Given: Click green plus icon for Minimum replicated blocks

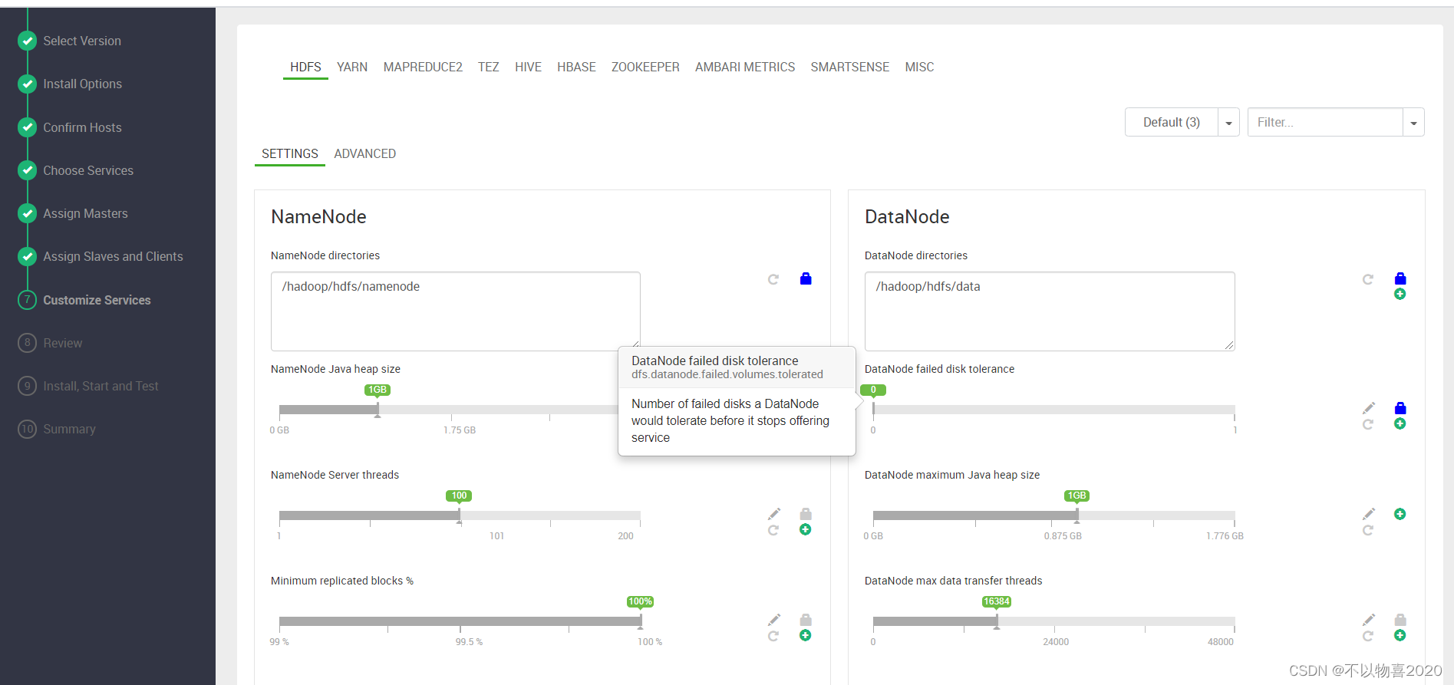Looking at the screenshot, I should [x=806, y=635].
